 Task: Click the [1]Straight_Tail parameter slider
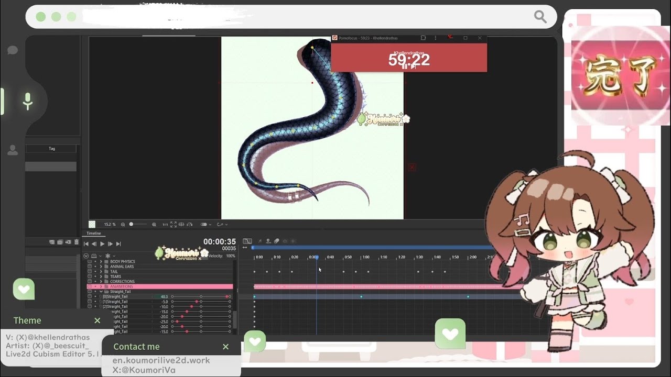point(201,302)
